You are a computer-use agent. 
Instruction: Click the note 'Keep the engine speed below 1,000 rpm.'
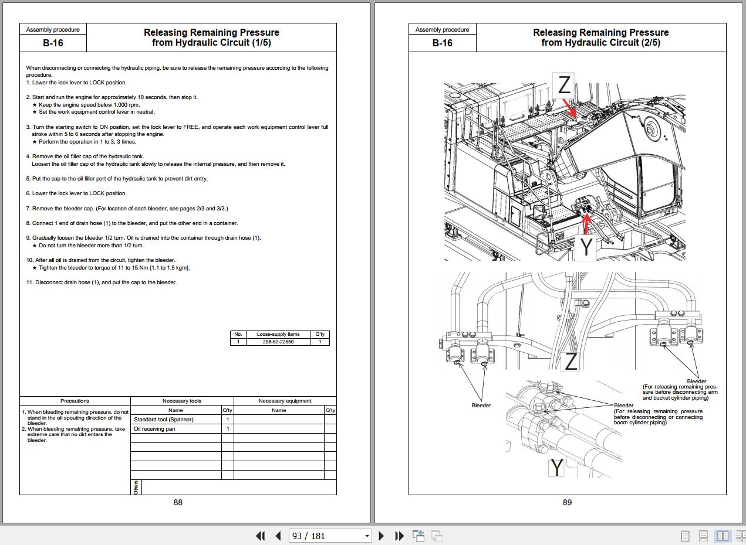tap(86, 105)
